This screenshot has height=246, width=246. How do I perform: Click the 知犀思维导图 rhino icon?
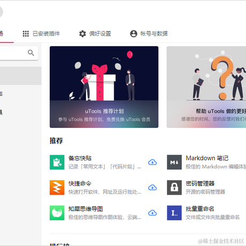tap(57, 213)
